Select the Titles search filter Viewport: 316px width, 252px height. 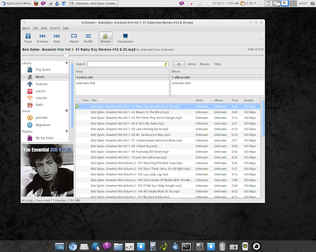[x=217, y=64]
